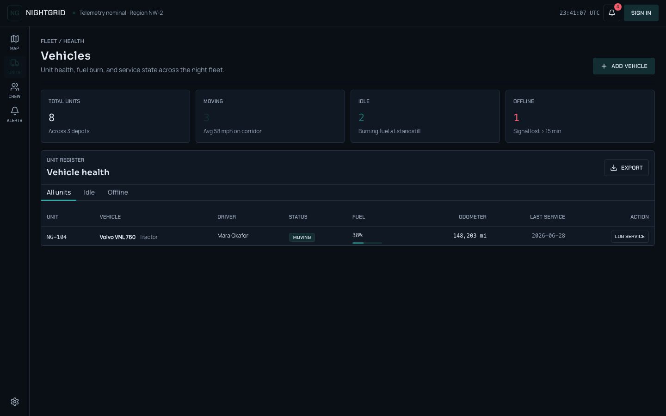Switch to the All units tab
The width and height of the screenshot is (666, 416).
[59, 192]
